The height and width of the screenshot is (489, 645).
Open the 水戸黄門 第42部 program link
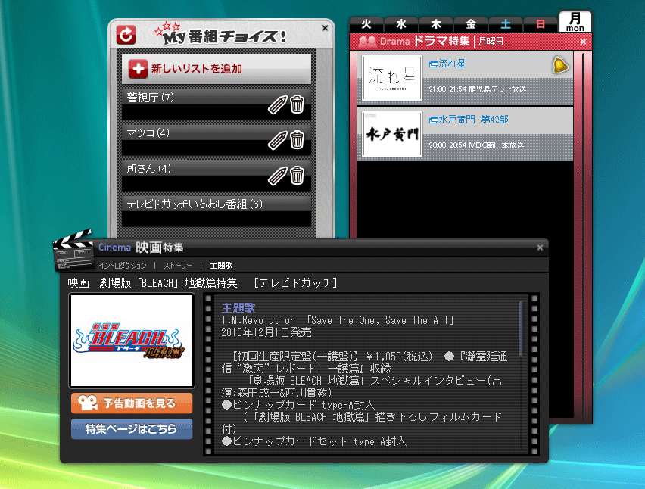point(473,120)
